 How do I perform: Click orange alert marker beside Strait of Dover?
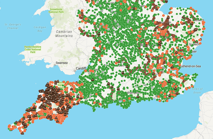192,86
